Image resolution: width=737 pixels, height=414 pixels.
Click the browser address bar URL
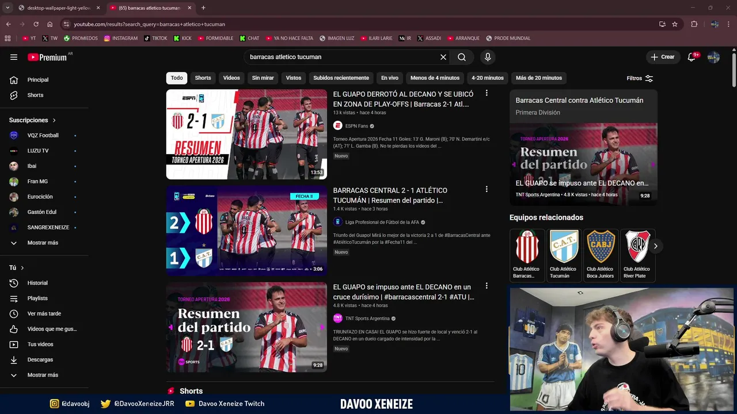coord(150,24)
